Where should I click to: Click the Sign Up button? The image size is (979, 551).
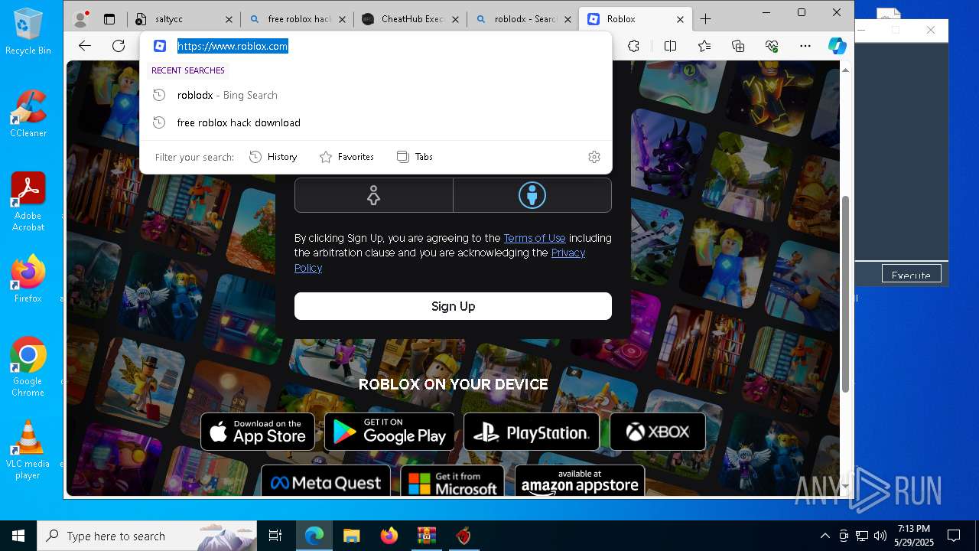click(x=453, y=306)
